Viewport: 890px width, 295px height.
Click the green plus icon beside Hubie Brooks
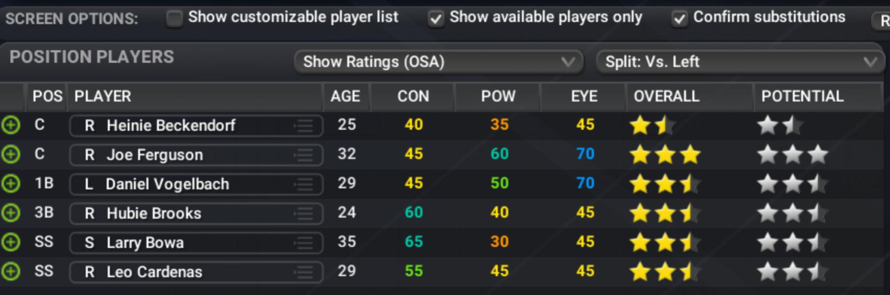point(11,213)
